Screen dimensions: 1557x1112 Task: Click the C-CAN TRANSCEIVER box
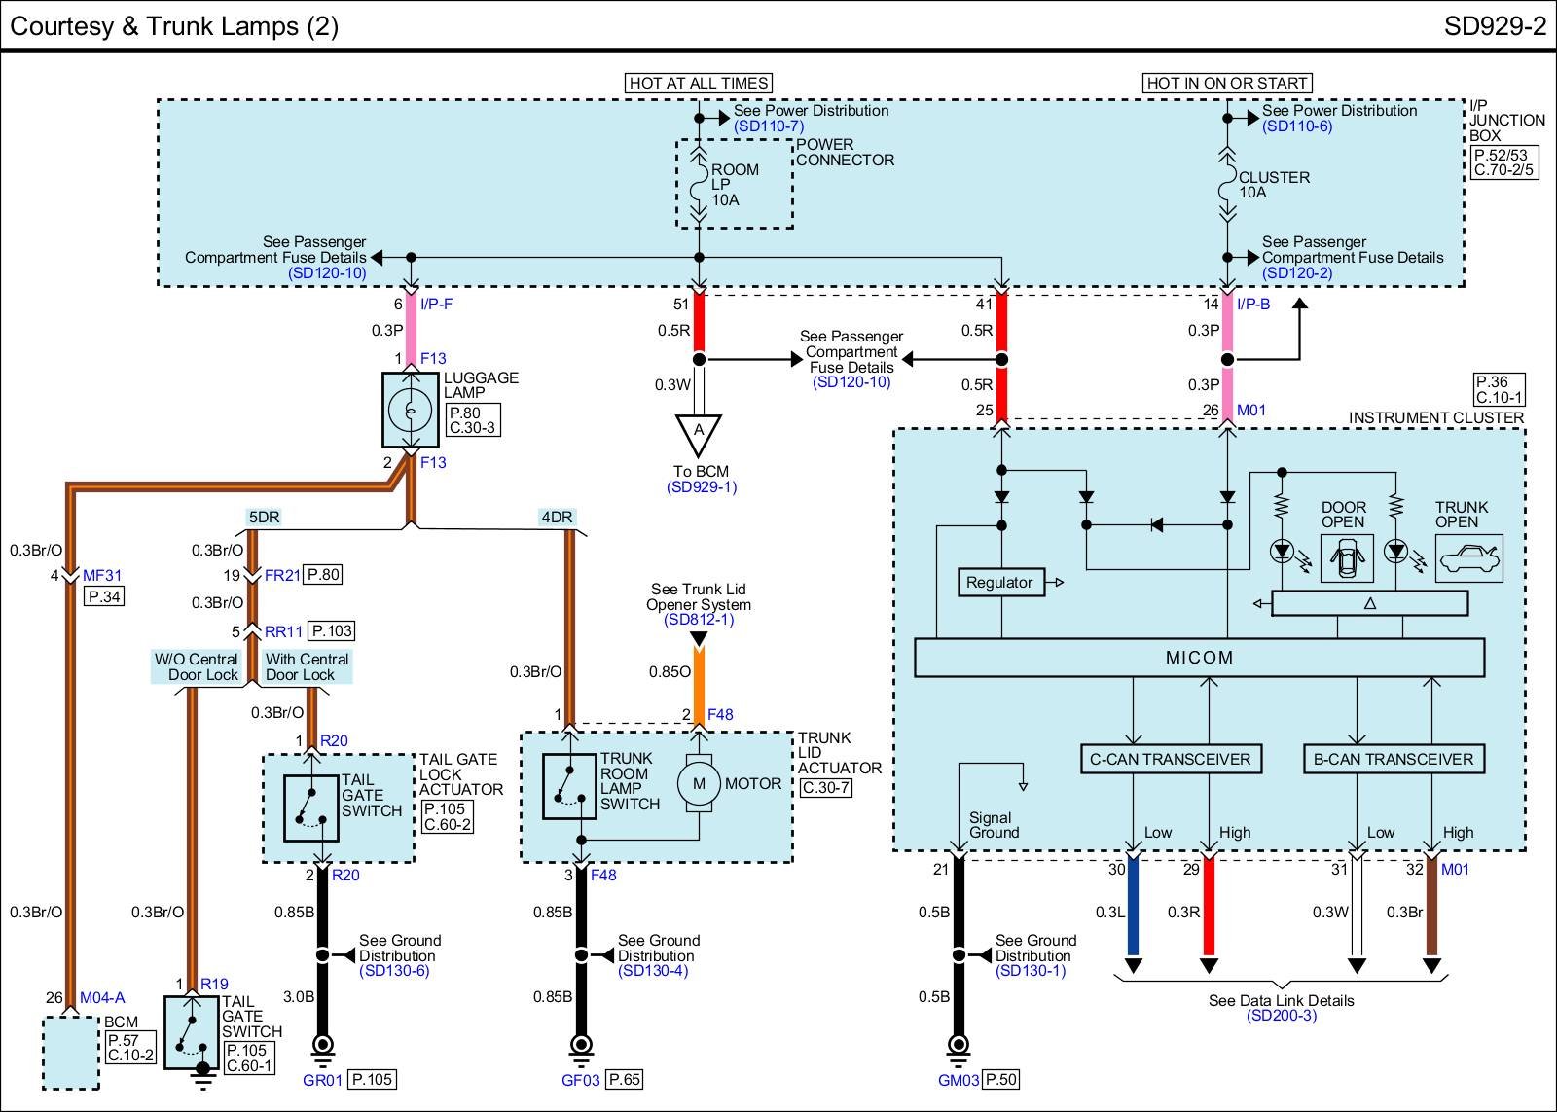1171,759
